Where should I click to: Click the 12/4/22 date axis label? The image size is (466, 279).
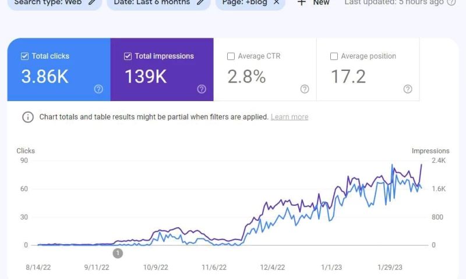tap(273, 267)
